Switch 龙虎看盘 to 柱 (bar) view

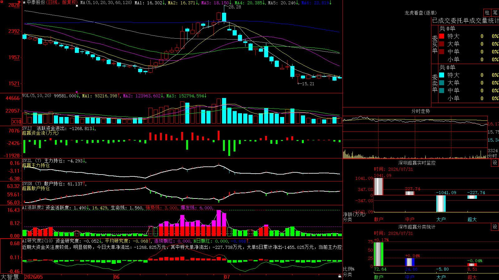click(487, 13)
